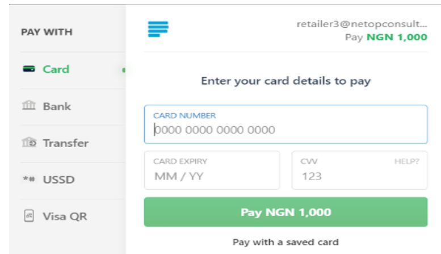
Task: Click the USSD star-hash icon
Action: tap(29, 179)
